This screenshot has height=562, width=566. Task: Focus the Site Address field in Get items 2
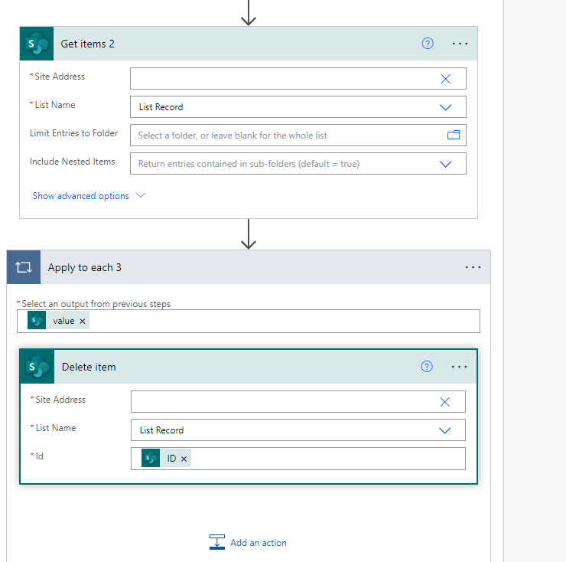click(298, 78)
